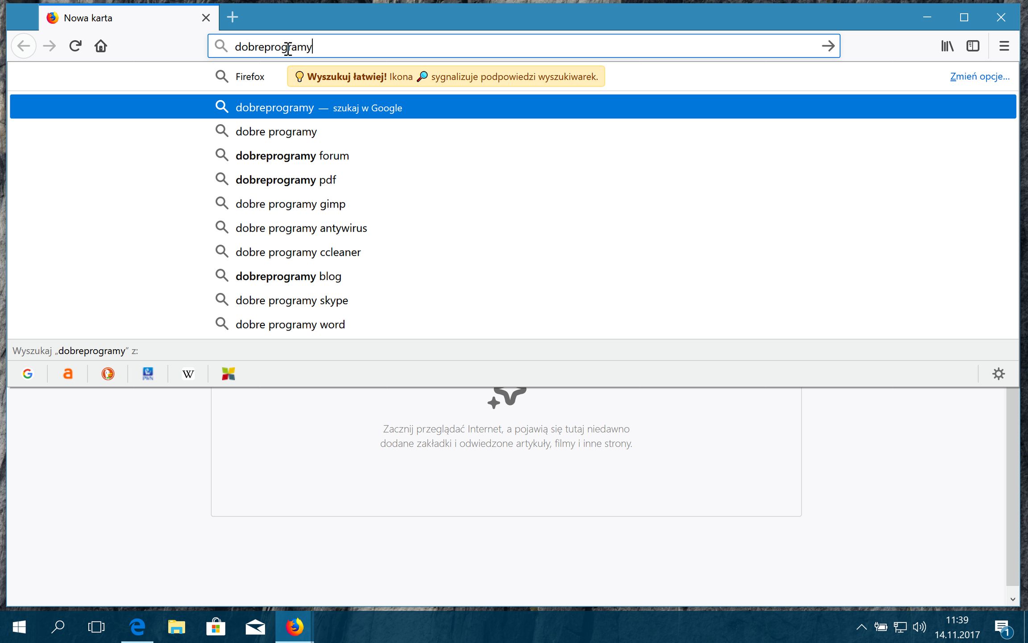The image size is (1028, 643).
Task: Choose the 'dobre programy gimp' suggestion
Action: pos(290,204)
